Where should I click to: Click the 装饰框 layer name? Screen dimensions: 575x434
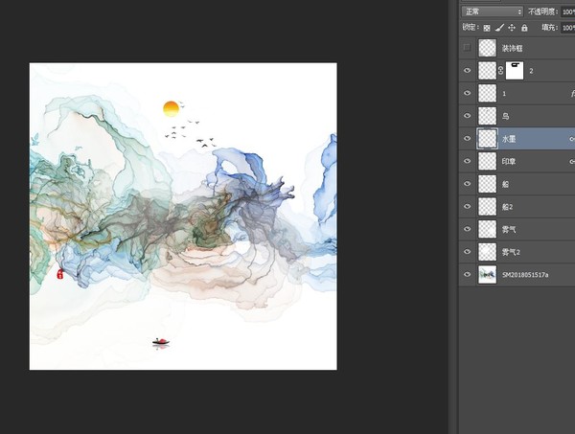click(512, 48)
